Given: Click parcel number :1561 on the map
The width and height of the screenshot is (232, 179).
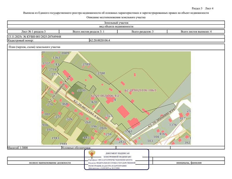Looking at the screenshot, I should 128,131.
